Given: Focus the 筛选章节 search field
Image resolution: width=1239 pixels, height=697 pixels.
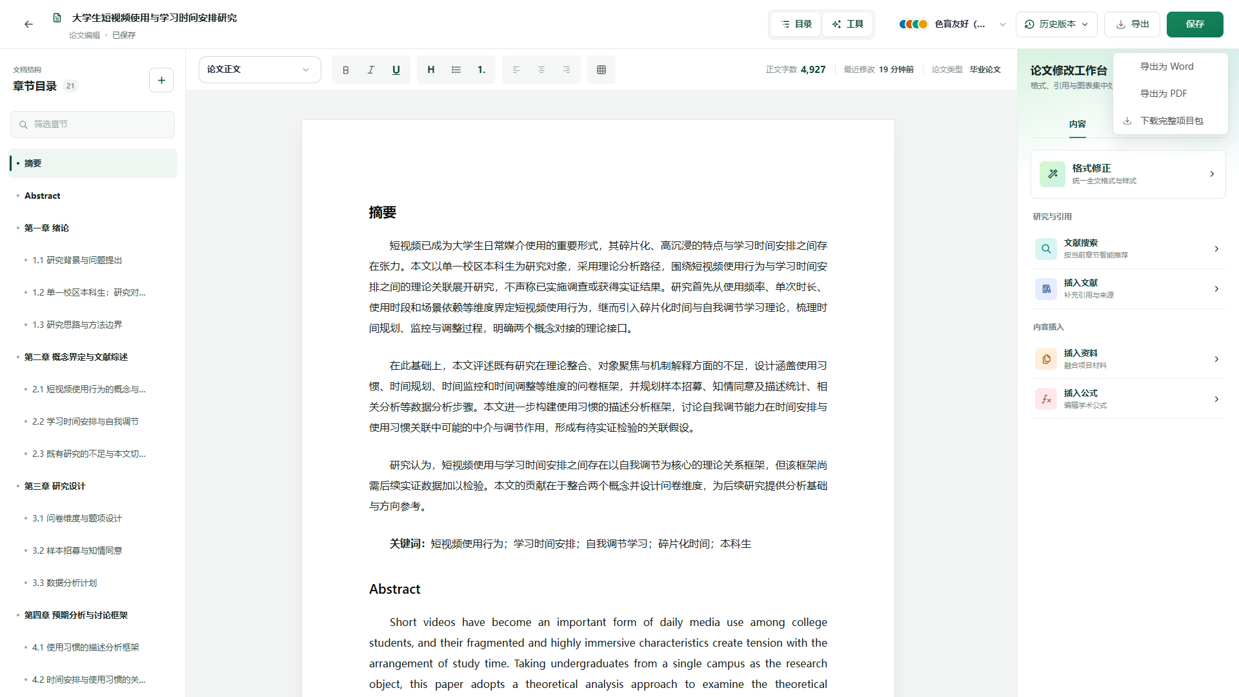Looking at the screenshot, I should coord(92,125).
